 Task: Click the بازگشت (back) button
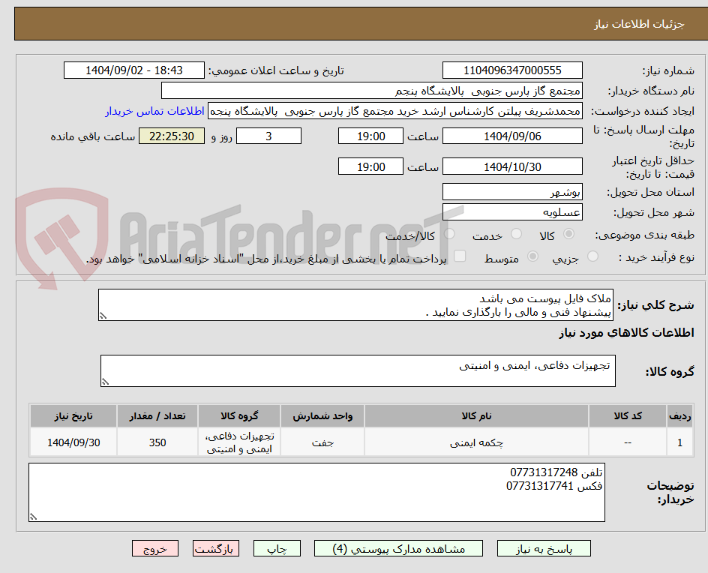[x=216, y=548]
